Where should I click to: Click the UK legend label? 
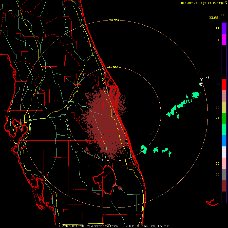tap(217, 40)
